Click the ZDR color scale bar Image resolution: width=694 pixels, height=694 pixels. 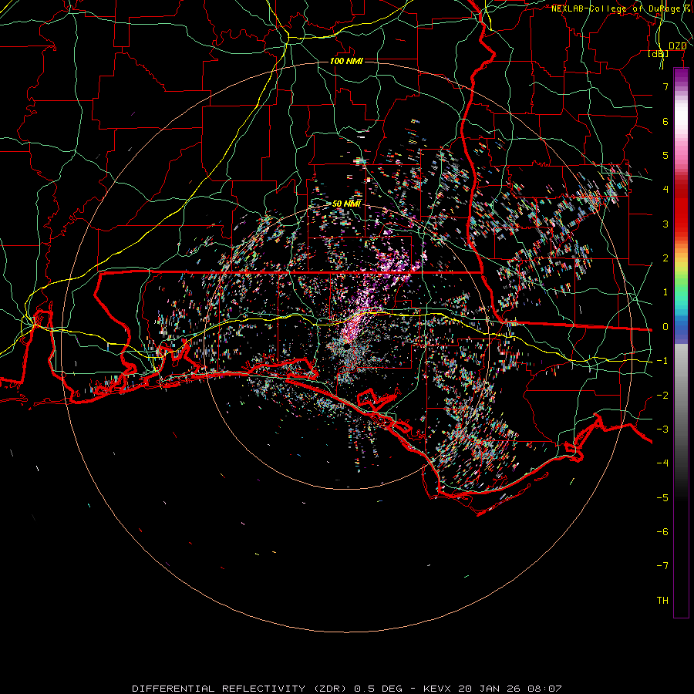(x=681, y=342)
